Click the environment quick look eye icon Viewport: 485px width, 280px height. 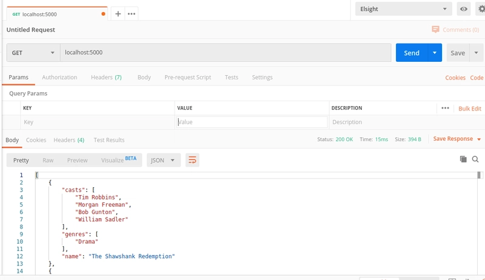coord(463,9)
